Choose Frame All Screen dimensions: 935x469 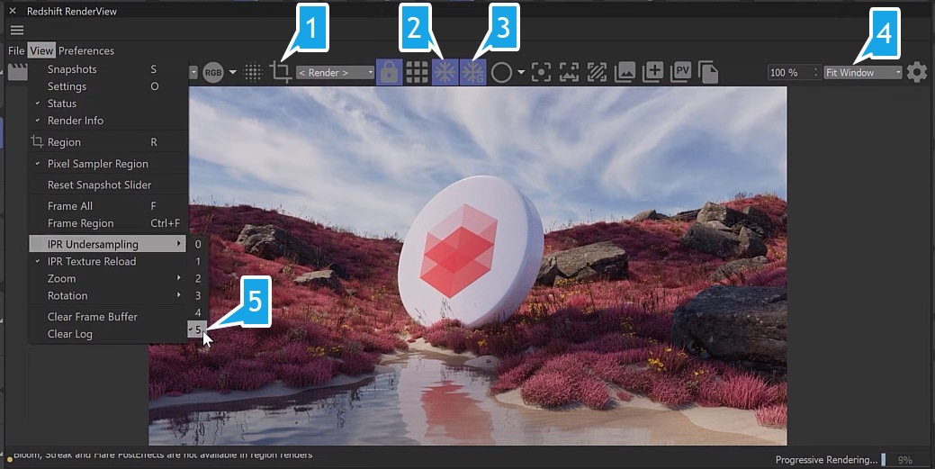[108, 206]
